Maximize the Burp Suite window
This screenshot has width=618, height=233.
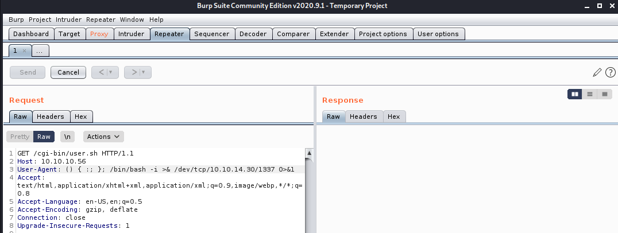[x=600, y=6]
